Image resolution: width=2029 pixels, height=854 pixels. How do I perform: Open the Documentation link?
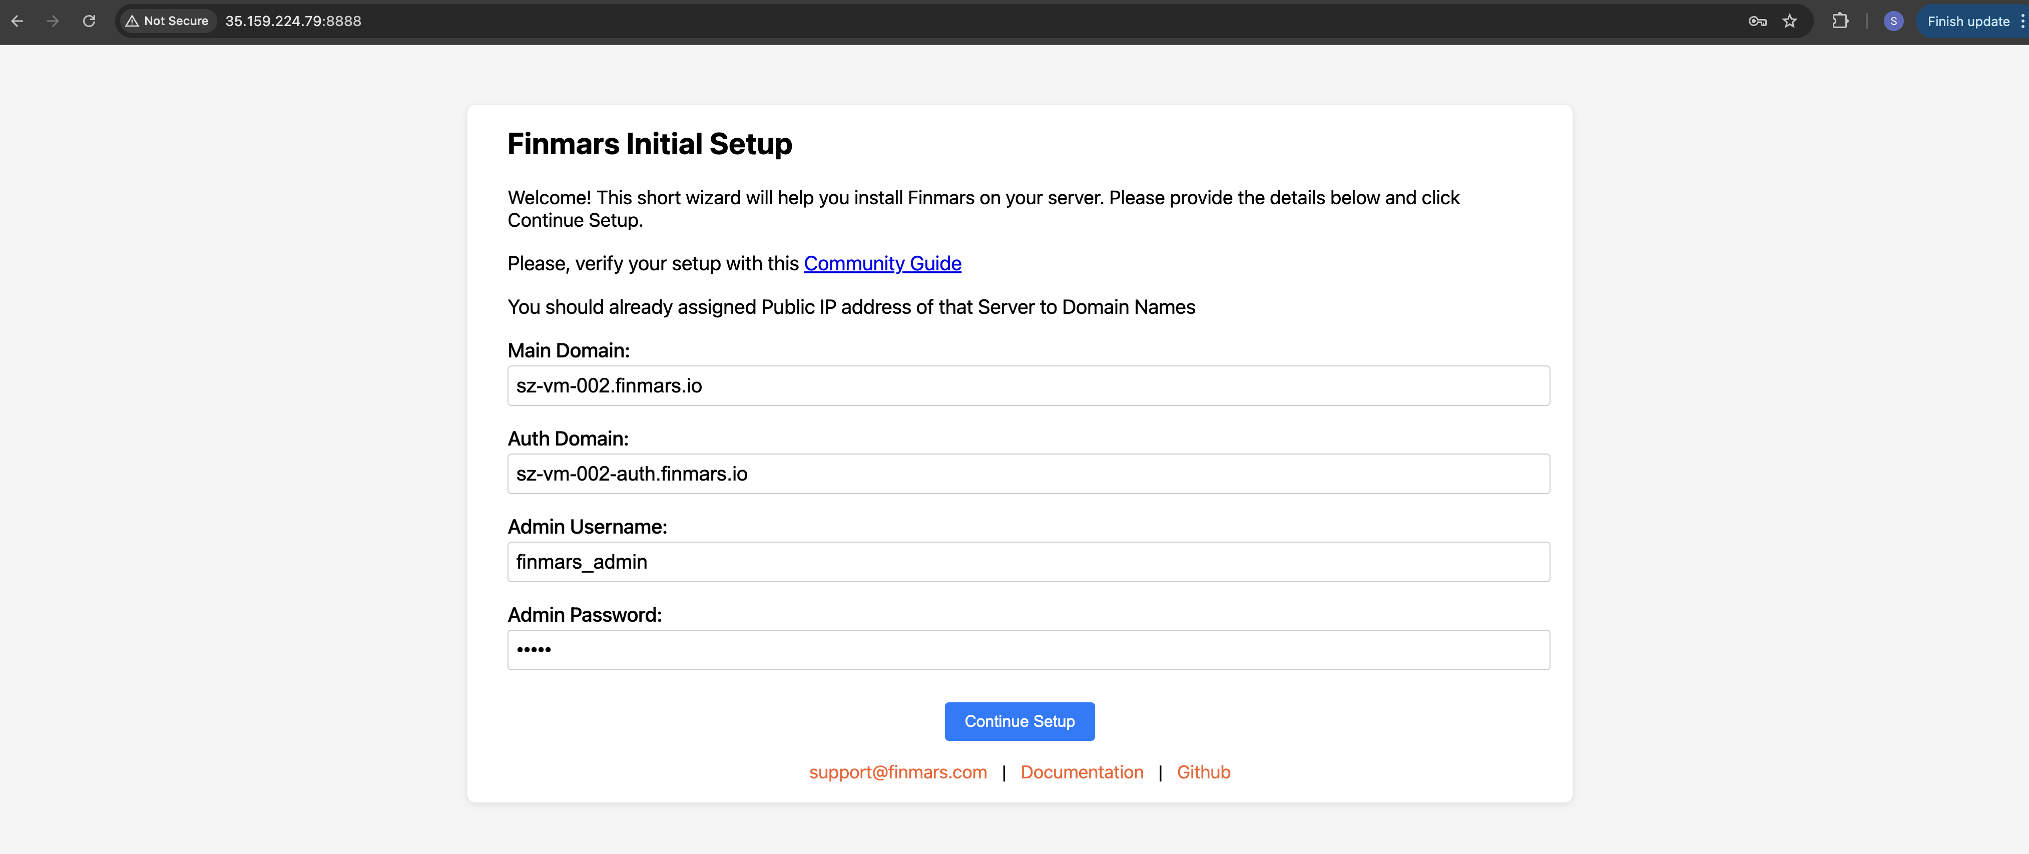pyautogui.click(x=1082, y=772)
